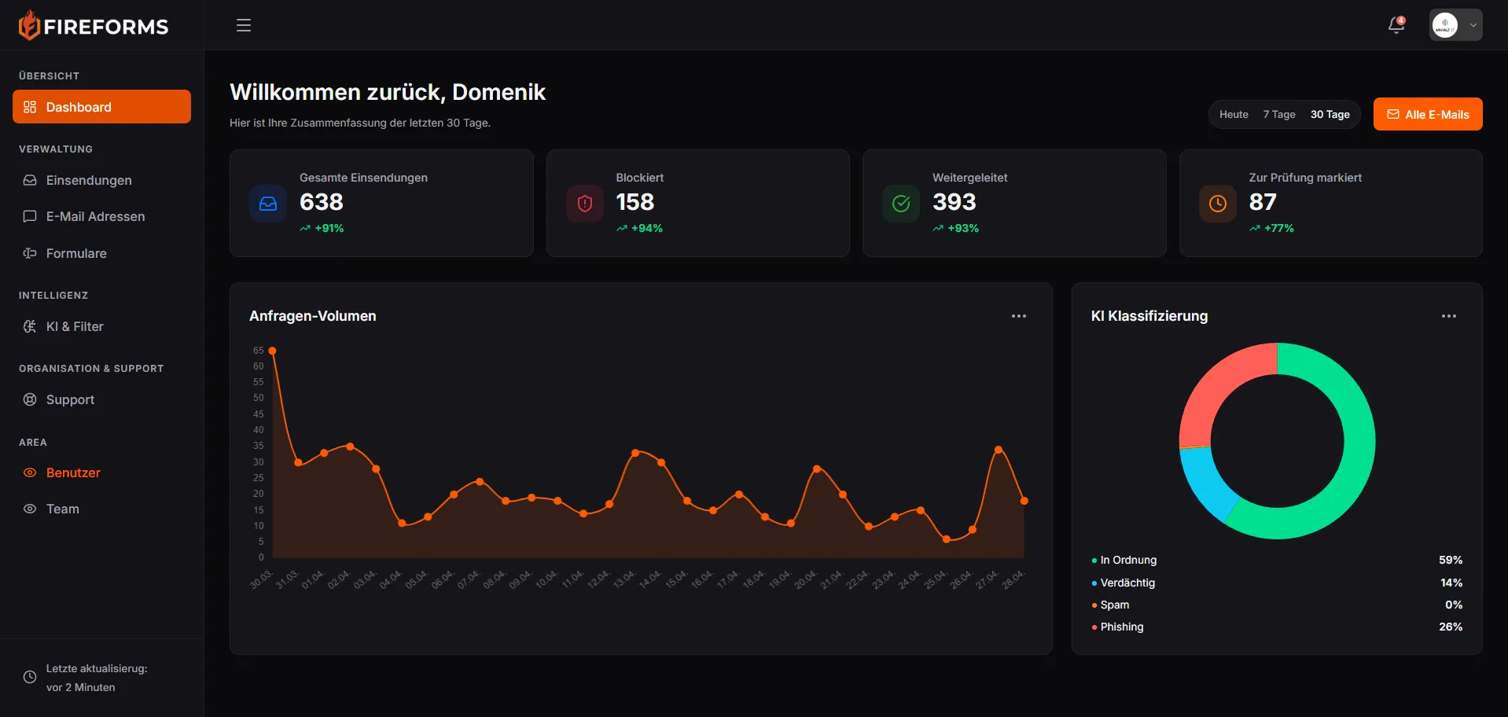Open KI Klassifizierung three-dot options menu
The image size is (1508, 717).
coord(1449,316)
